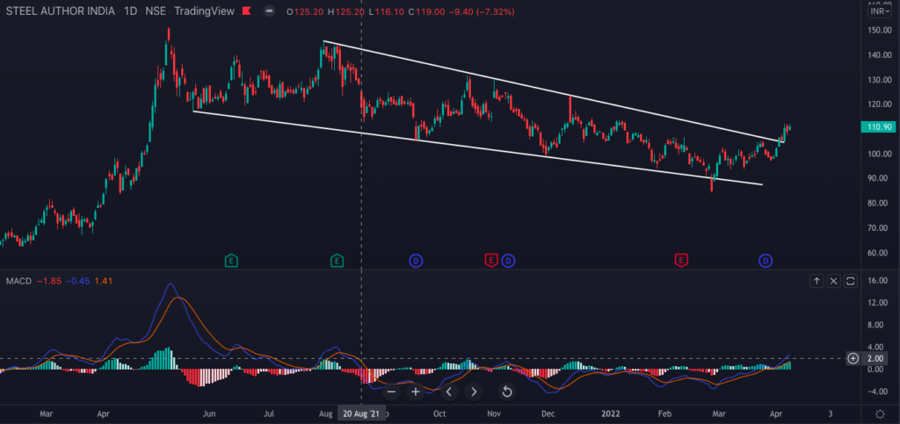
Task: Move the MACD pane up with arrow button
Action: click(x=817, y=281)
